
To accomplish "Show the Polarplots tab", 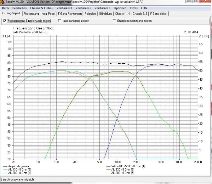I will 91,14.
